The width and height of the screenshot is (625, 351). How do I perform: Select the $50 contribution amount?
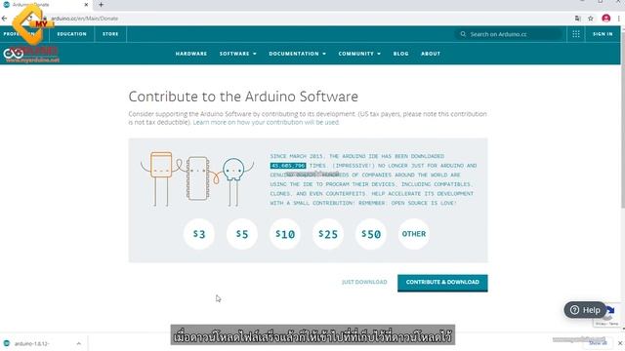pos(371,234)
